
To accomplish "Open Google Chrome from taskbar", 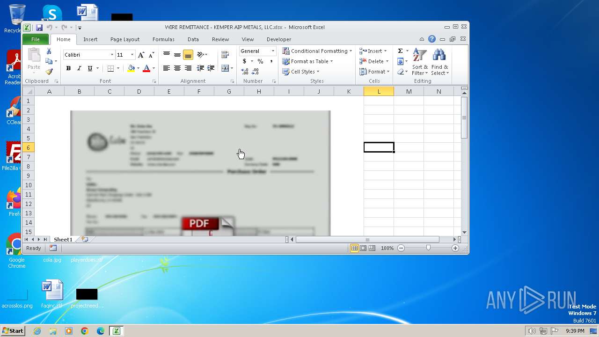I will [x=85, y=331].
